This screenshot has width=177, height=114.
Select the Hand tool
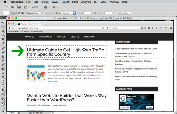click(x=3, y=107)
